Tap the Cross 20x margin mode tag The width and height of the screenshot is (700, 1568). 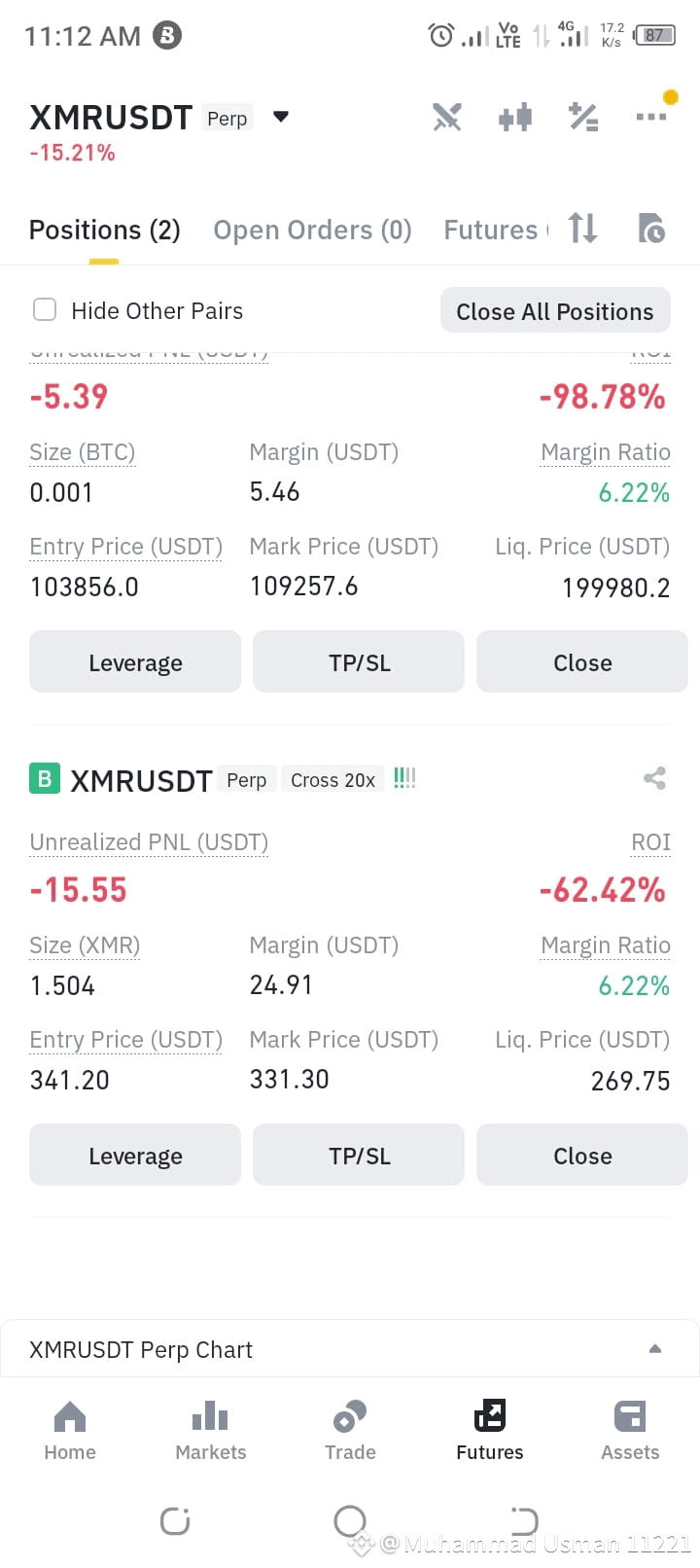[x=332, y=780]
